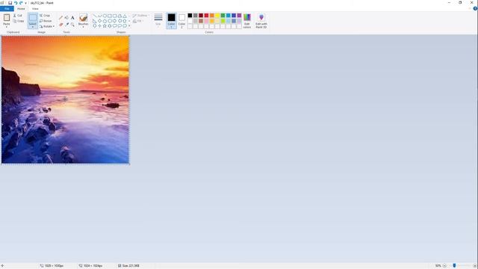Pick the Right triangle shape
Screen dimensions: 478x269
pos(95,21)
